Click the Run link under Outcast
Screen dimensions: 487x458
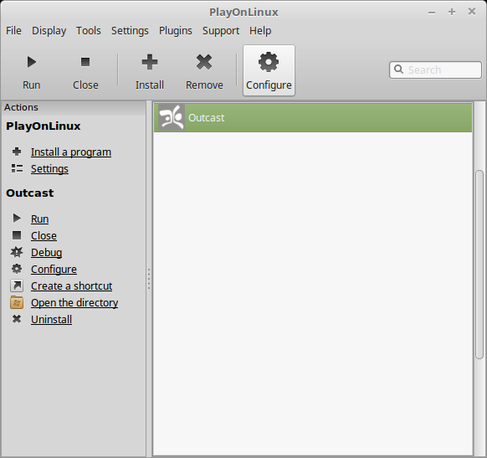click(x=40, y=219)
